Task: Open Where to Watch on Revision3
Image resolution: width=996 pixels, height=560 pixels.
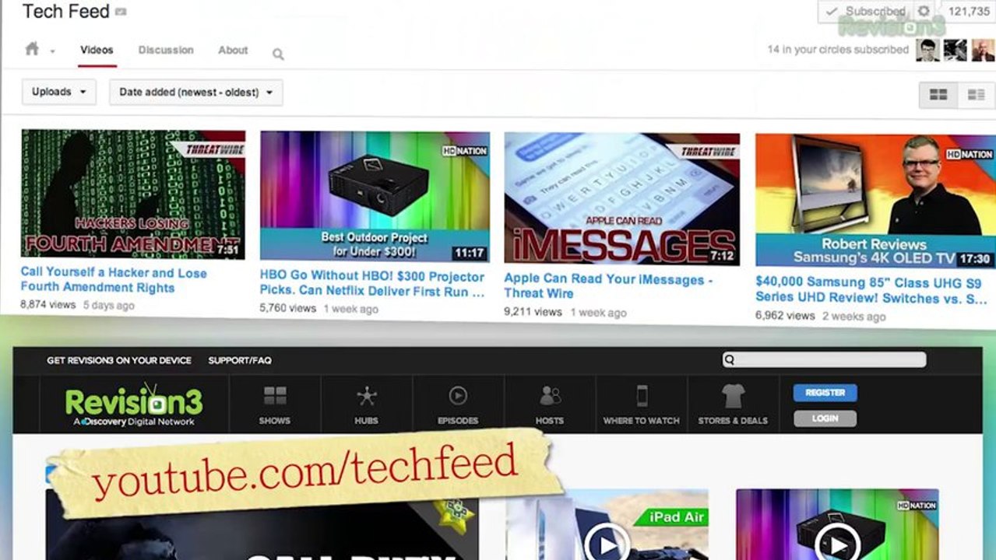Action: (642, 404)
